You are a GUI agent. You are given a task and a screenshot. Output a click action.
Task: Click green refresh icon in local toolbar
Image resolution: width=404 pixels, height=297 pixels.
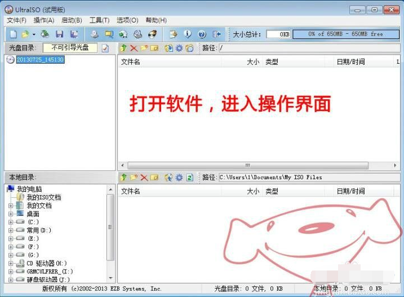pyautogui.click(x=190, y=178)
